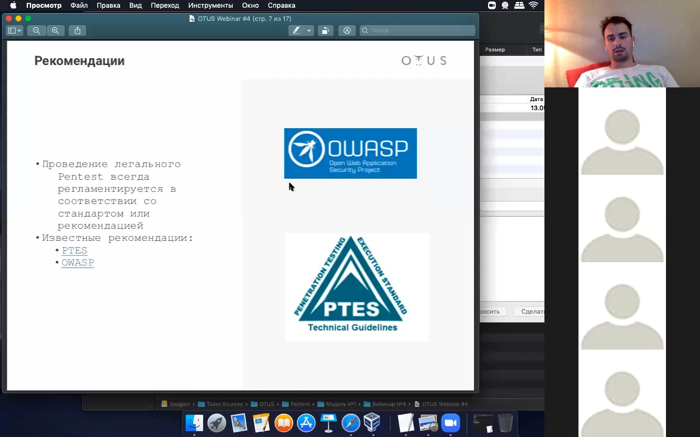Click the Wi-Fi icon in menu bar
This screenshot has height=437, width=700.
point(534,5)
